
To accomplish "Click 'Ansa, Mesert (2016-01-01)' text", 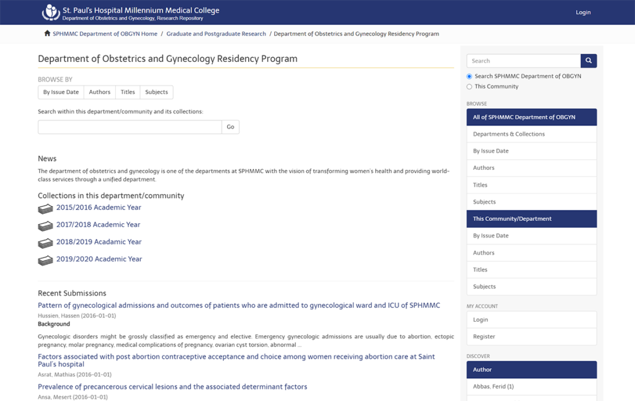I will [x=73, y=397].
